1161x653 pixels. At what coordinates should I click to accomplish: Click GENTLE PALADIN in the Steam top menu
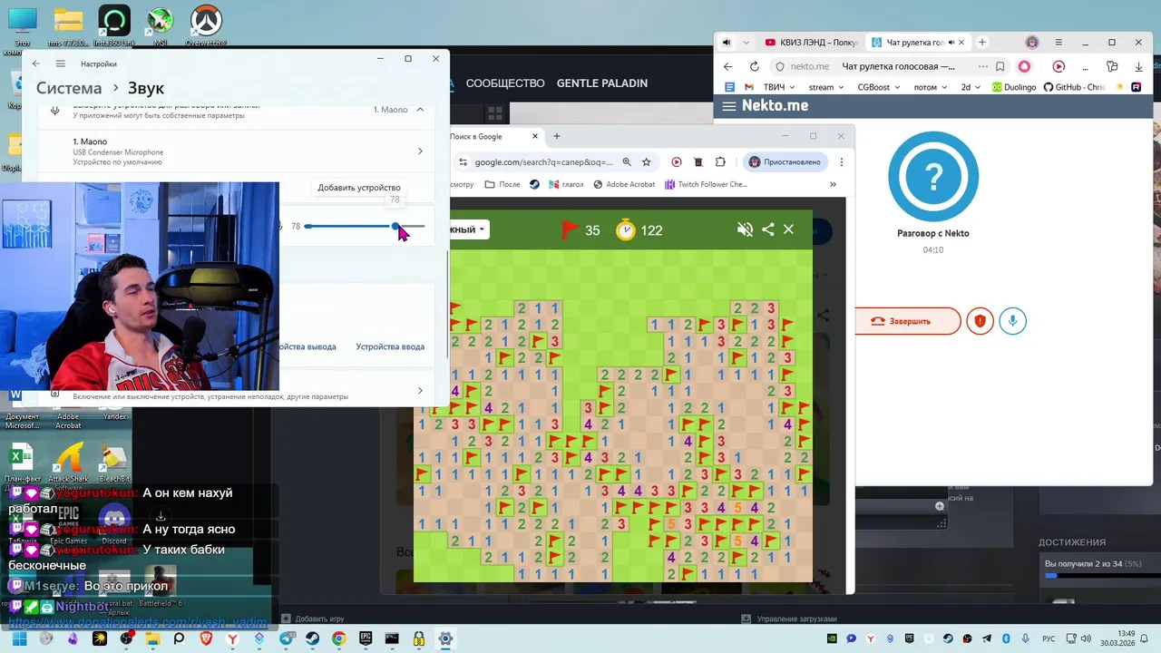(602, 83)
